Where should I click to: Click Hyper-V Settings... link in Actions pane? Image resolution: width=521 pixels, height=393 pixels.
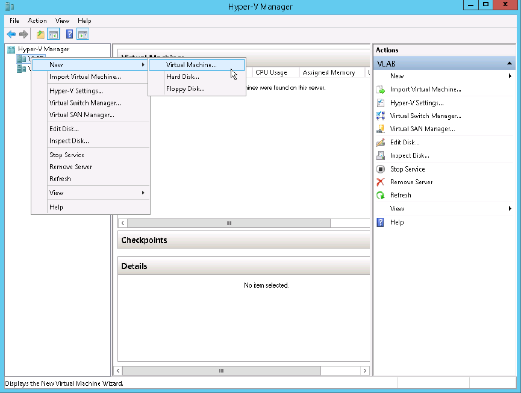pyautogui.click(x=417, y=103)
